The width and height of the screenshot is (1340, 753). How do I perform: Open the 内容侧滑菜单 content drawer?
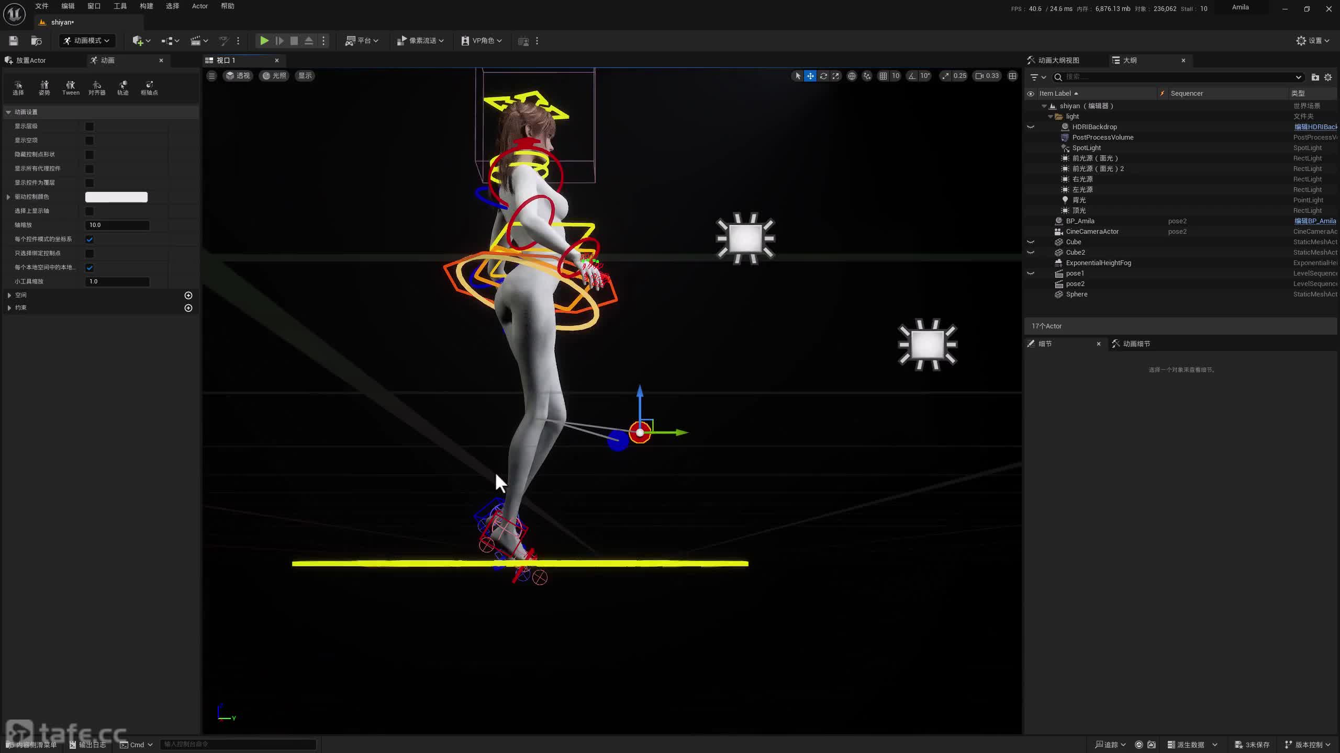click(x=31, y=745)
